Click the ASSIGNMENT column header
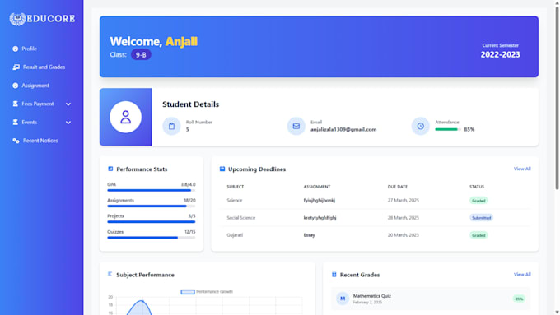Image resolution: width=560 pixels, height=315 pixels. [317, 187]
